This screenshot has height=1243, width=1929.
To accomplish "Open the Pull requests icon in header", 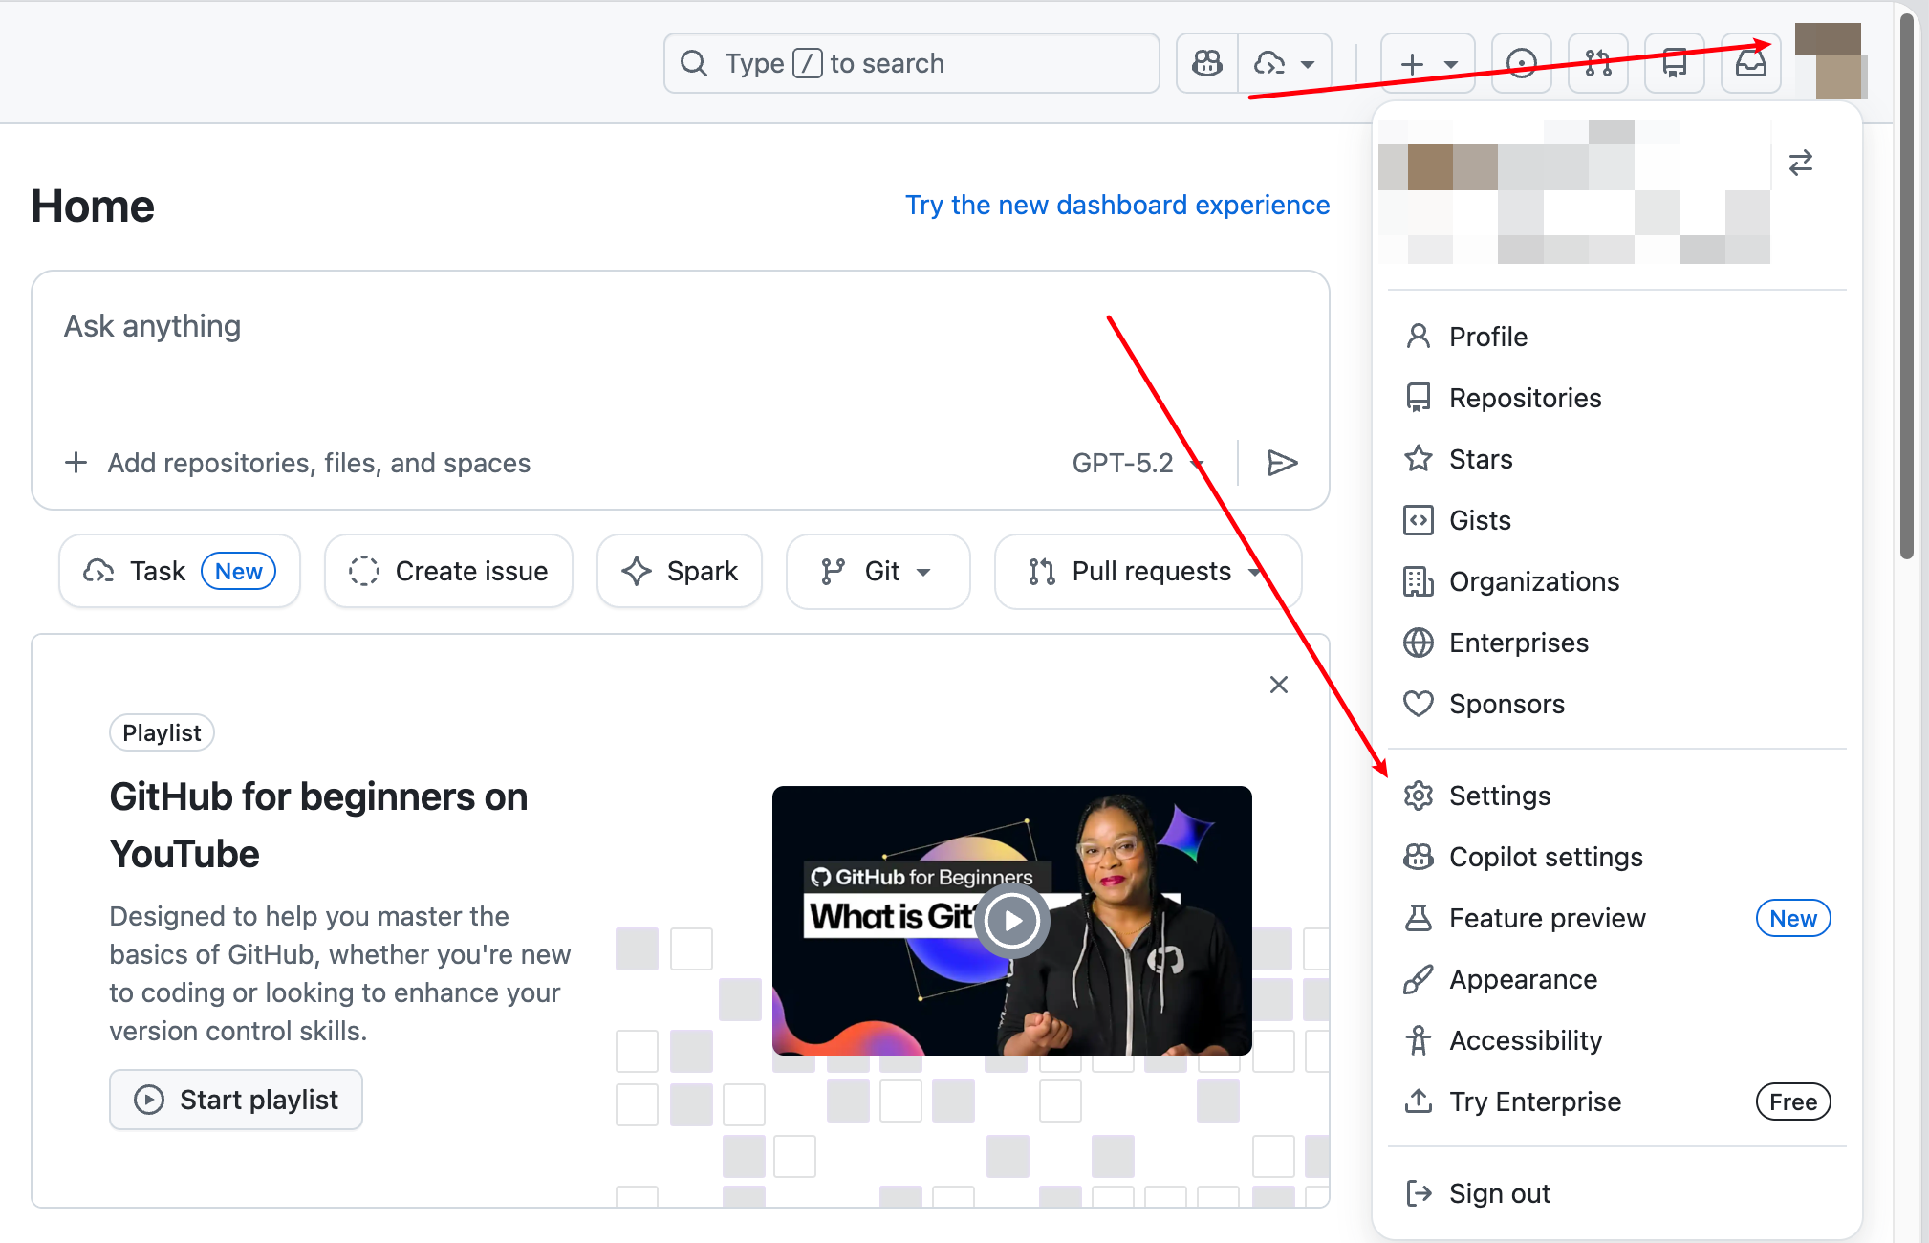I will coord(1597,64).
